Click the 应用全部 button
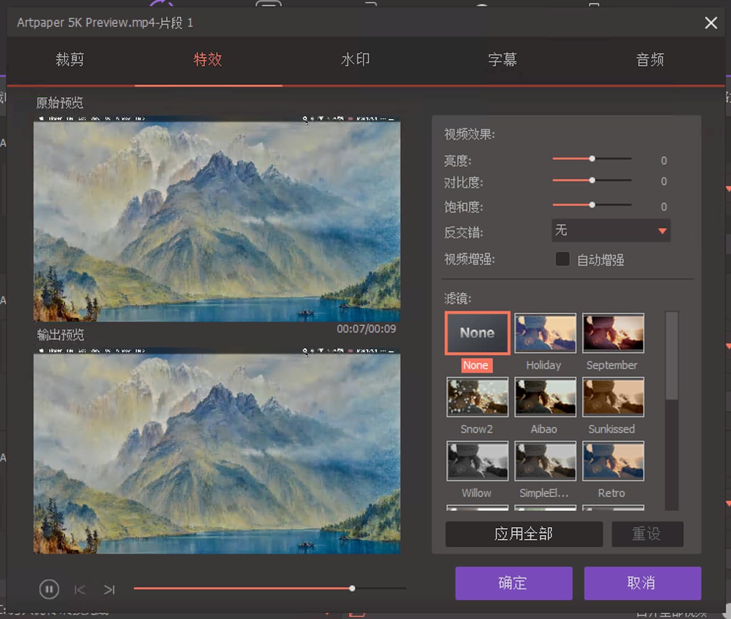The image size is (731, 619). click(524, 534)
